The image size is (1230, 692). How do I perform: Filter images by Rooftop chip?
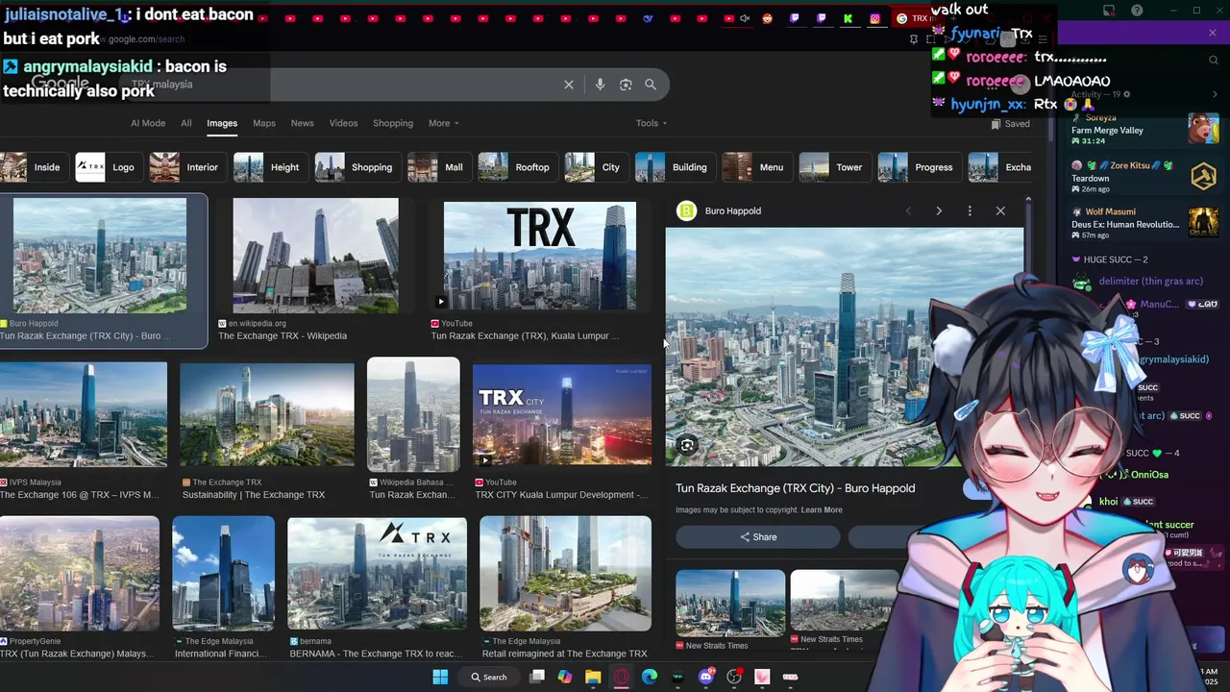pos(517,167)
